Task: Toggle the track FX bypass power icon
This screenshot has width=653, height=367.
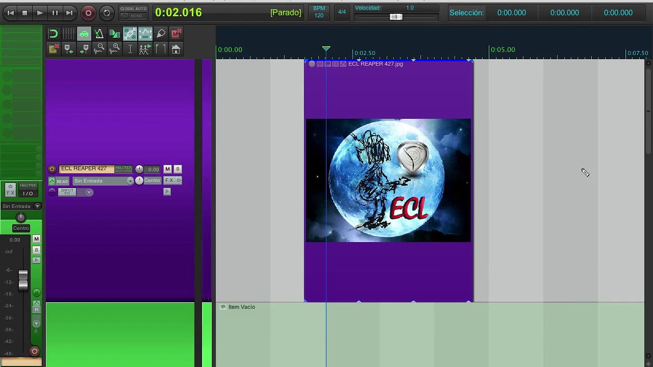Action: [179, 180]
